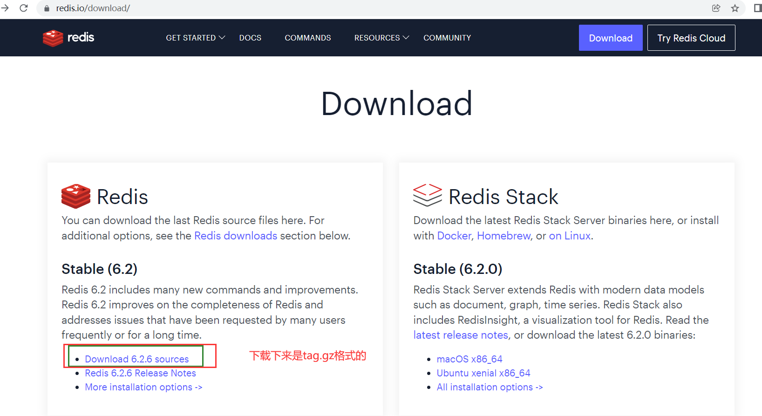Click Download 6.2.6 sources link

137,359
